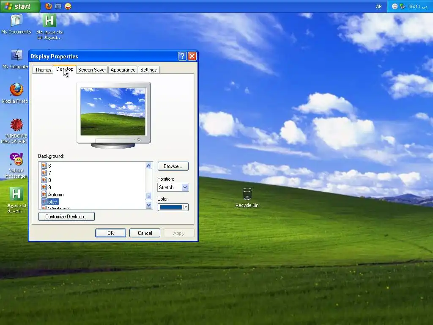Open the Settings tab

(148, 70)
